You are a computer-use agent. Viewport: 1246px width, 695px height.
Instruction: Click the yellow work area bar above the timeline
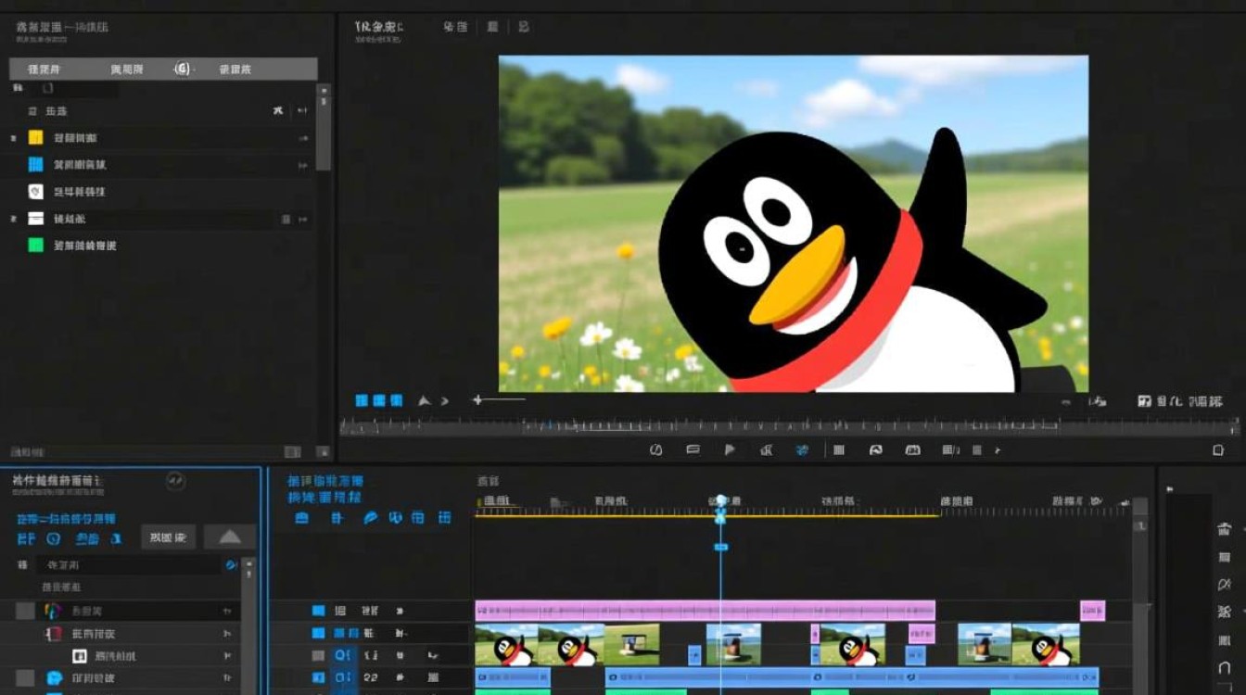707,514
